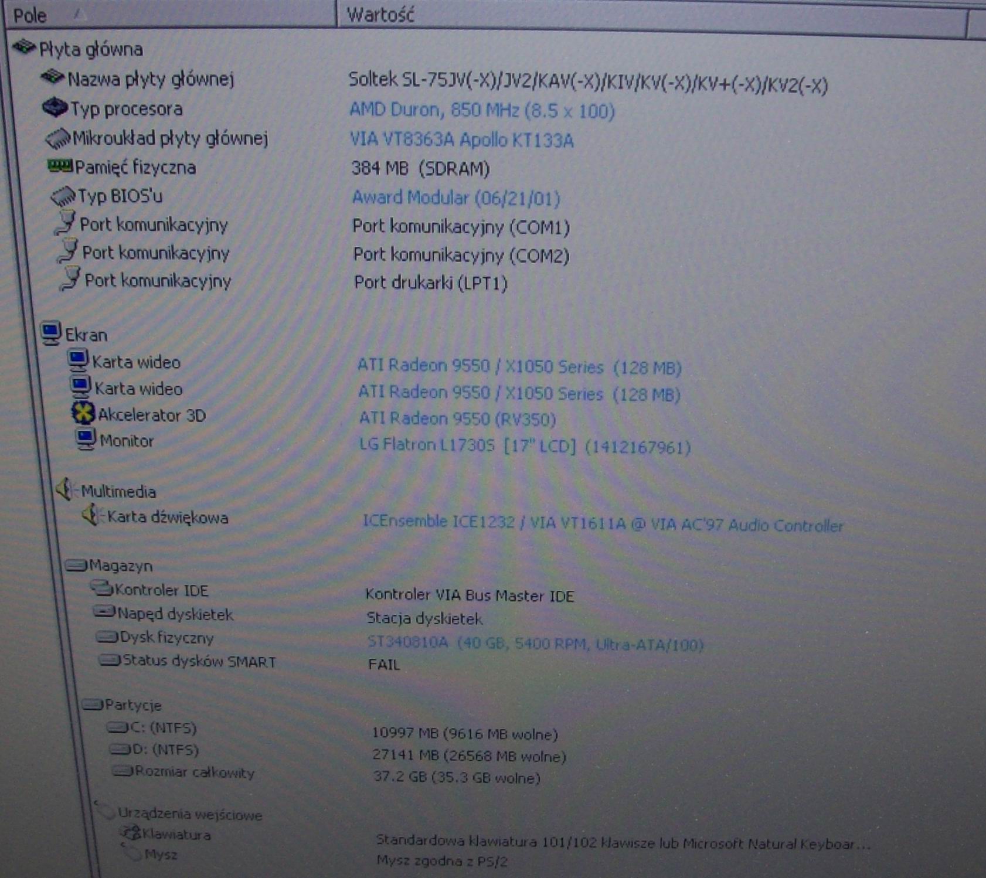Click the Multimedia speaker icon
The width and height of the screenshot is (986, 878).
[66, 489]
